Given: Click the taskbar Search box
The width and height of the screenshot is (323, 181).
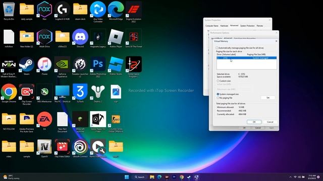Looking at the screenshot, I should tap(139, 177).
